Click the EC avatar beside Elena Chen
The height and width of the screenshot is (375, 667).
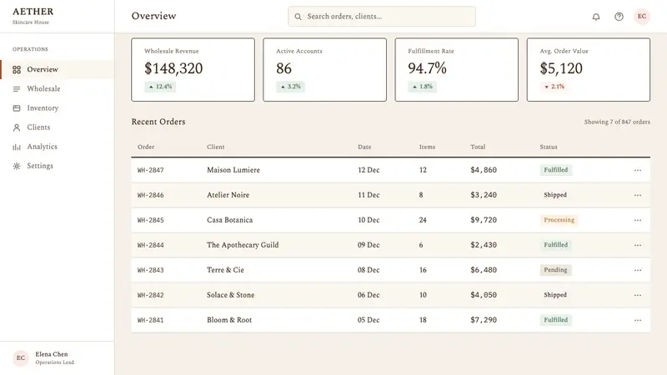click(x=20, y=358)
